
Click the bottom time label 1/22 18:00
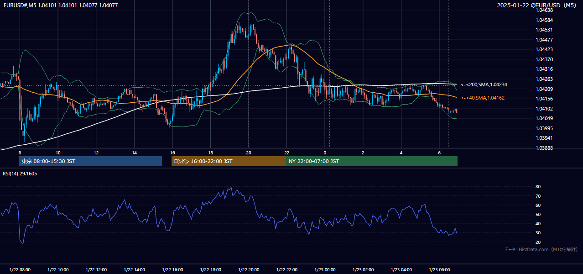pyautogui.click(x=210, y=270)
